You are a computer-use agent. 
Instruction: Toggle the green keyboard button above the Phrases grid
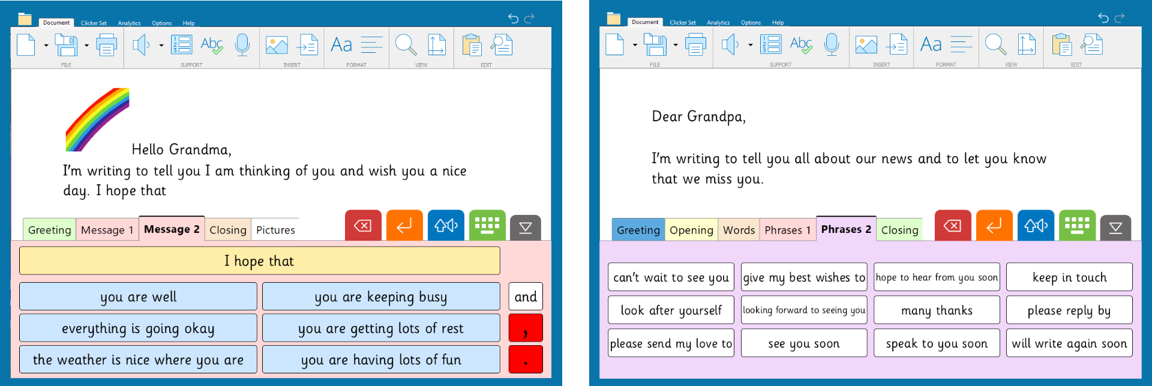(x=1077, y=226)
